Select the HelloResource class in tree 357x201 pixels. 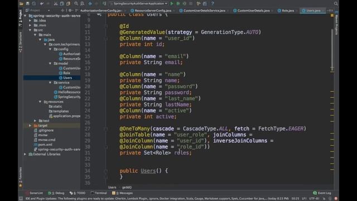[x=67, y=92]
